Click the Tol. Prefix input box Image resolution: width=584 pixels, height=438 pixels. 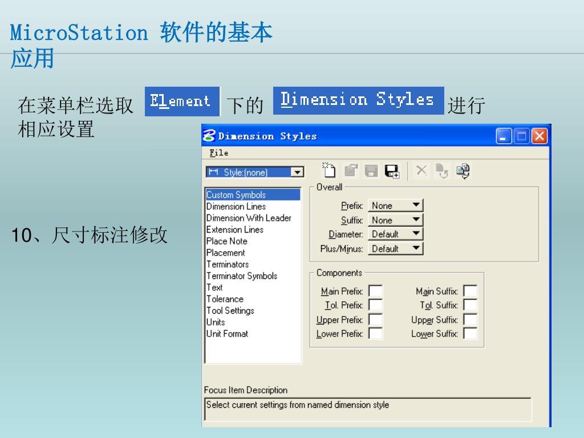375,305
